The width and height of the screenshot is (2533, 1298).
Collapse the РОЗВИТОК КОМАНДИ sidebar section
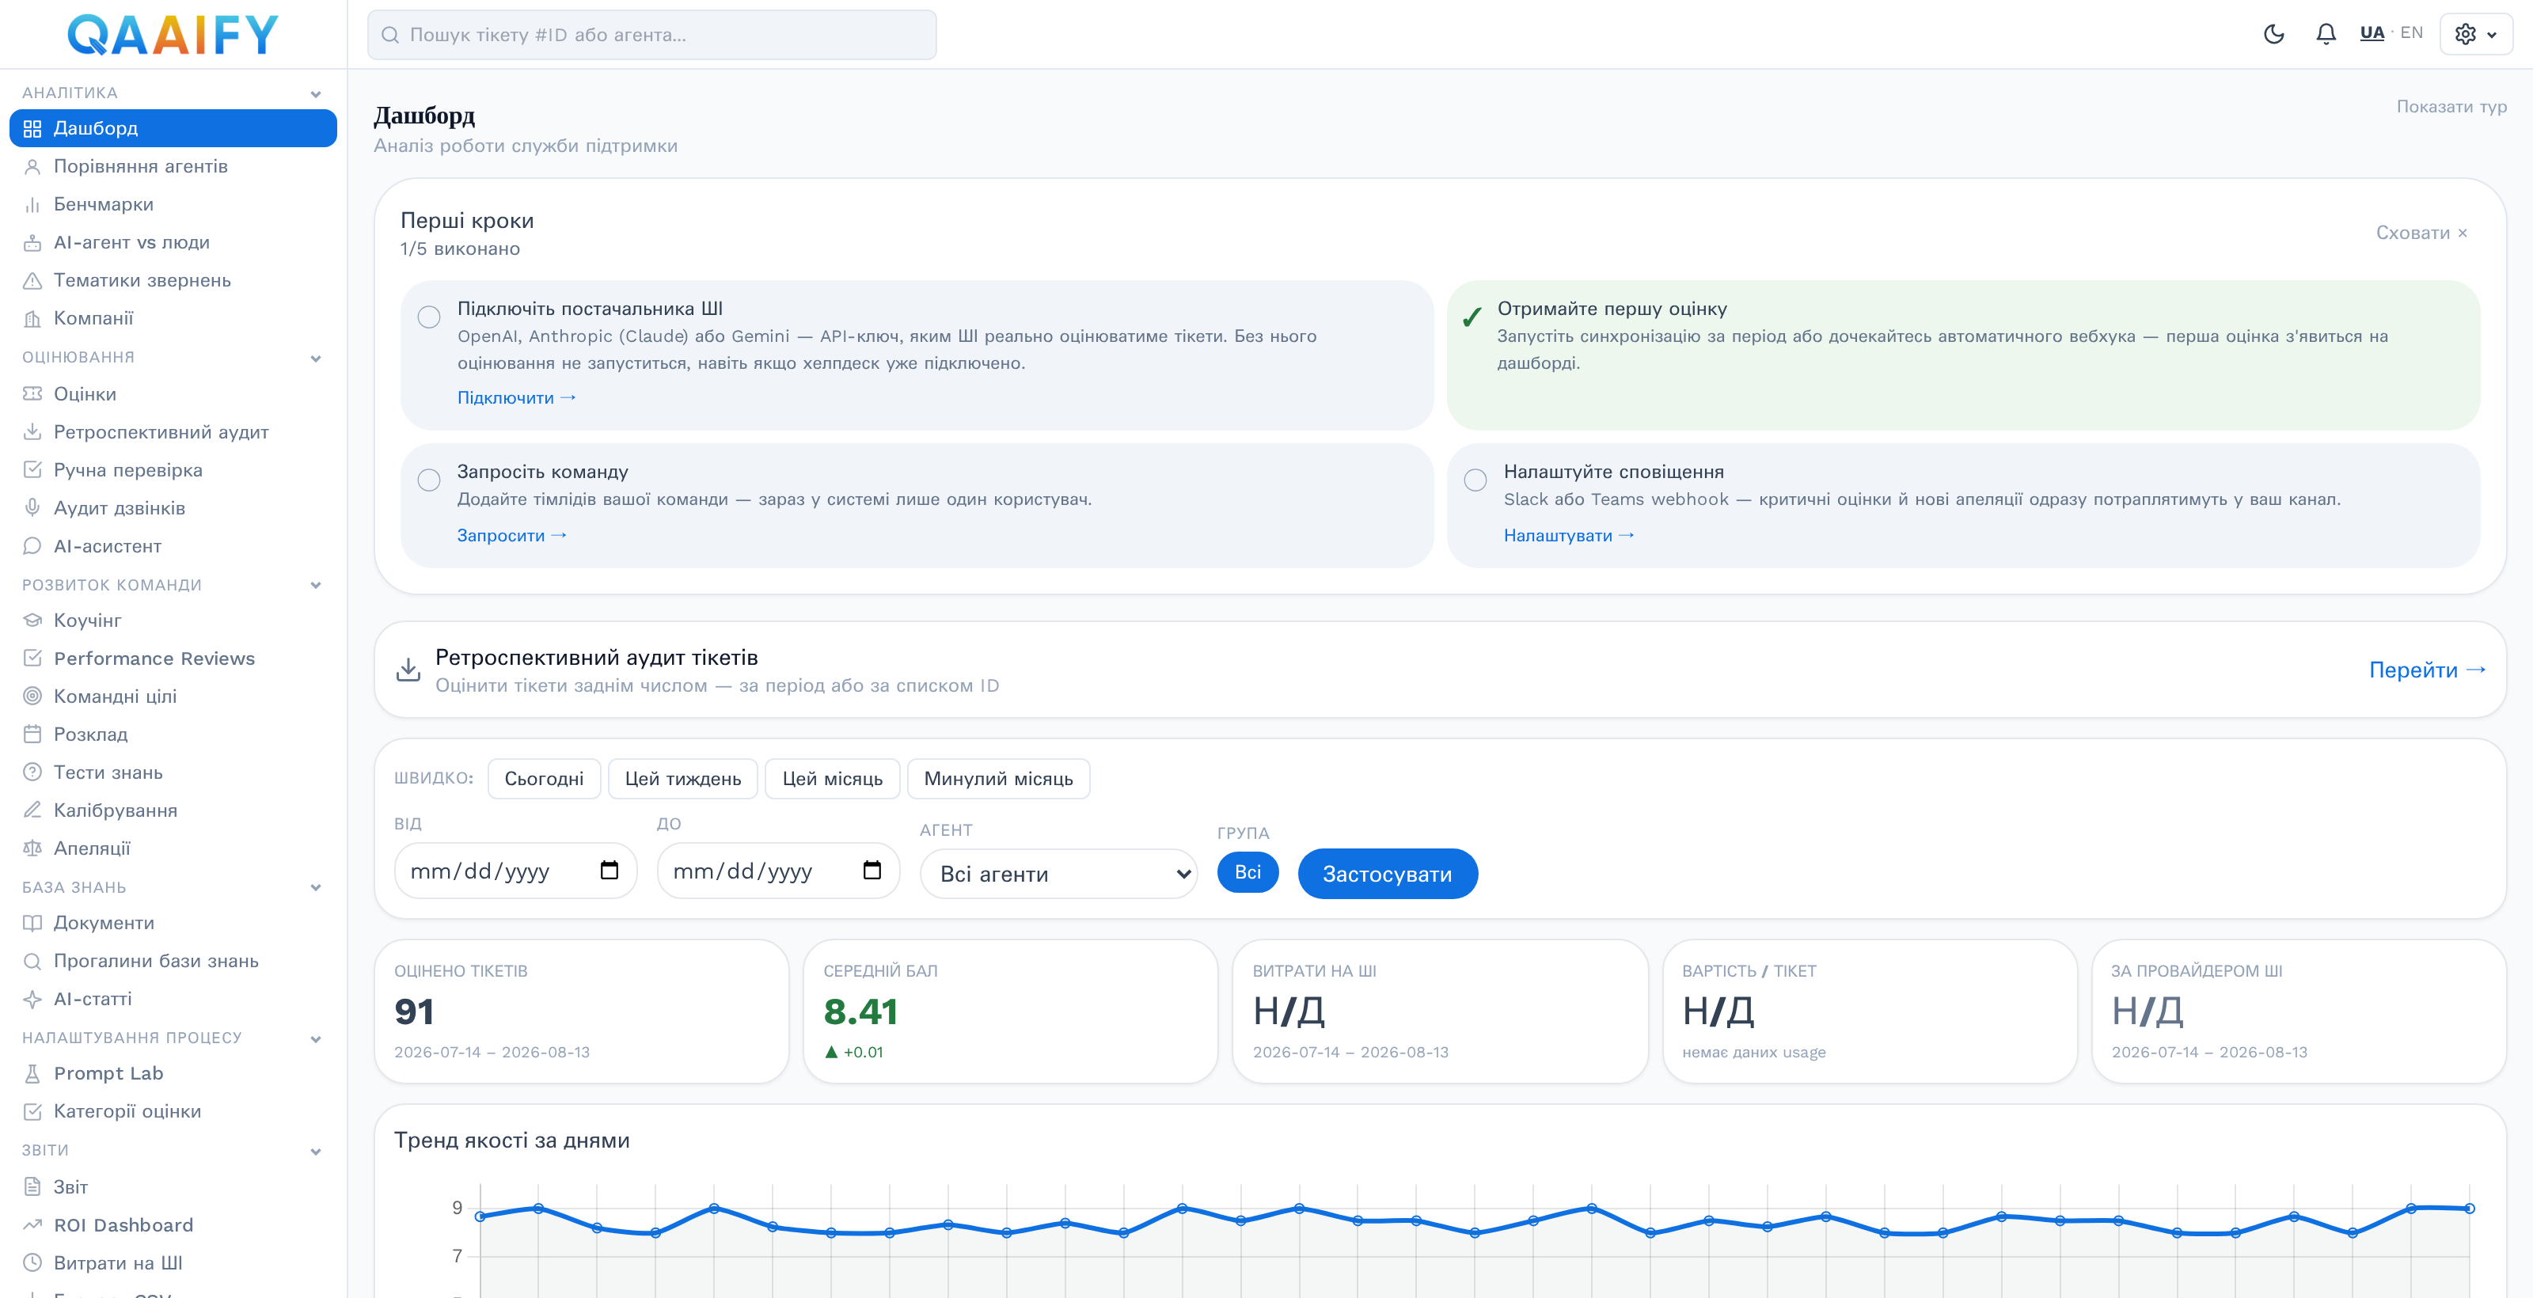click(x=316, y=585)
